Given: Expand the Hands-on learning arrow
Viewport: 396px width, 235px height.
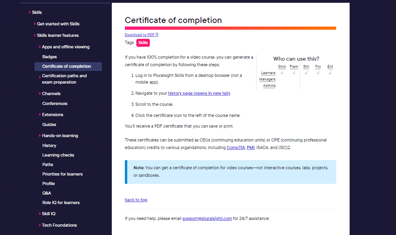Looking at the screenshot, I should 40,136.
